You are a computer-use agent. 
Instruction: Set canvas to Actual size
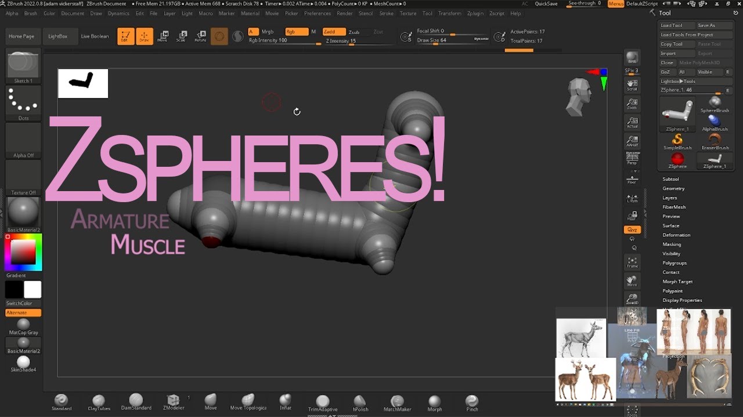(x=632, y=122)
